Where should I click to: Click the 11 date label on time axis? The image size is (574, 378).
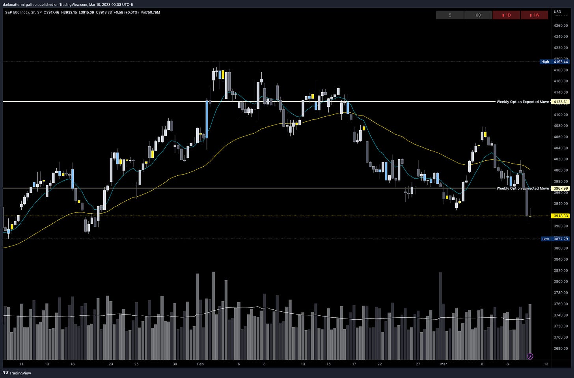(21, 364)
